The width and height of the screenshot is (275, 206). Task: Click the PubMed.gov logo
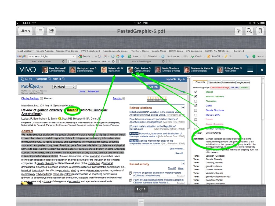tap(32, 86)
